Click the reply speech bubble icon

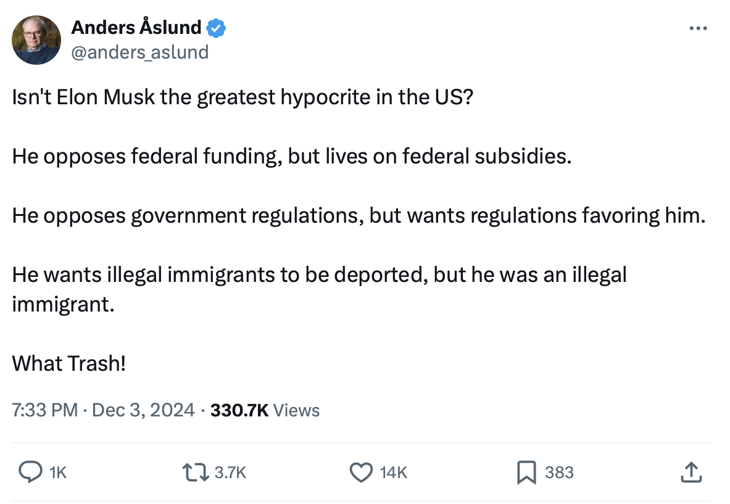point(30,473)
